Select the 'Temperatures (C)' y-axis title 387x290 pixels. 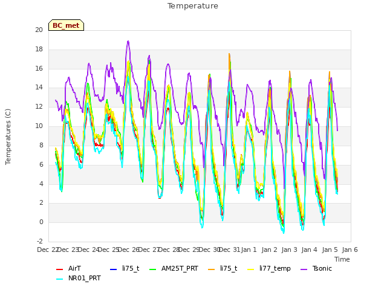point(8,137)
